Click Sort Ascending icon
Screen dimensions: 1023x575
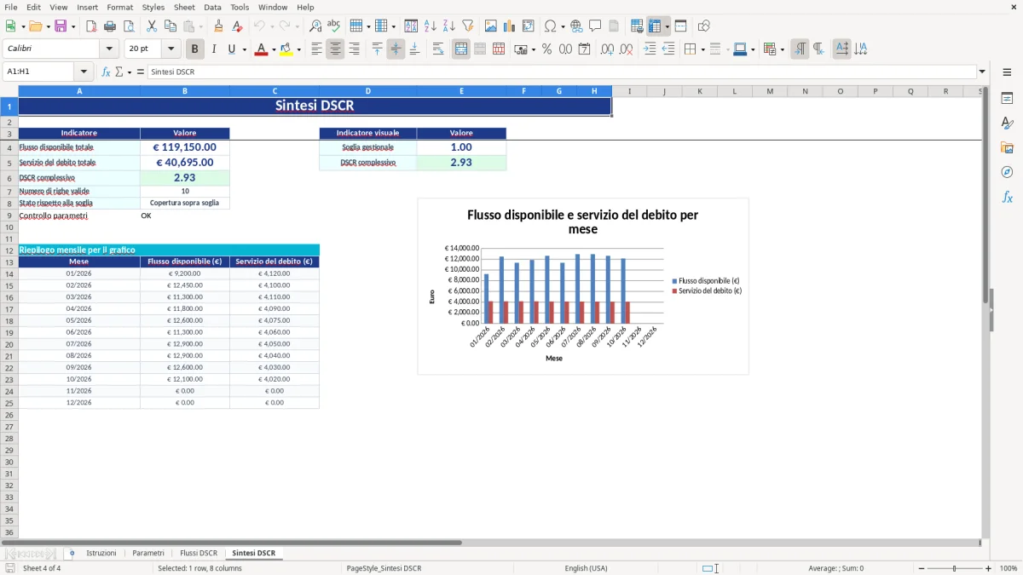pos(430,26)
